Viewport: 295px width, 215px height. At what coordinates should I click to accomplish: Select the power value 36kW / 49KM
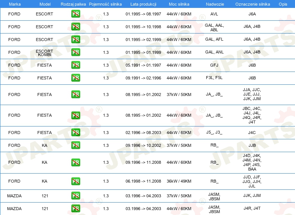(179, 181)
